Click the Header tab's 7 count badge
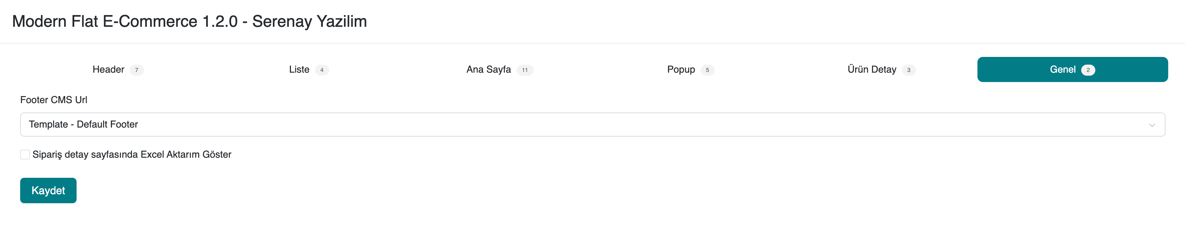This screenshot has width=1185, height=227. (137, 70)
